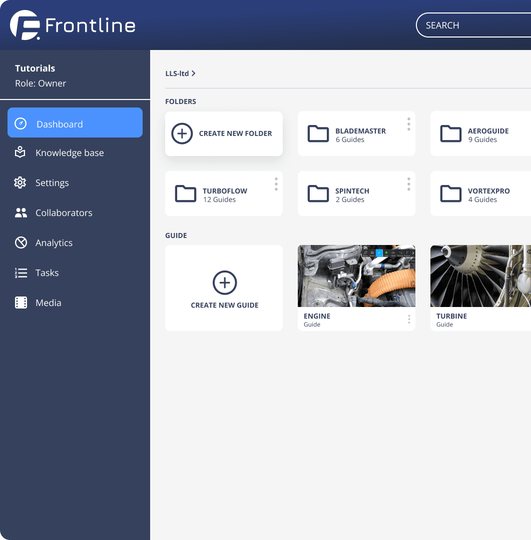
Task: Click the CREATE NEW FOLDER label
Action: 236,133
